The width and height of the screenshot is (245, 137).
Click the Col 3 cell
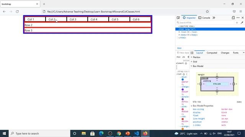77,19
